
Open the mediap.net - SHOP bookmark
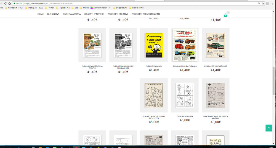[14, 8]
